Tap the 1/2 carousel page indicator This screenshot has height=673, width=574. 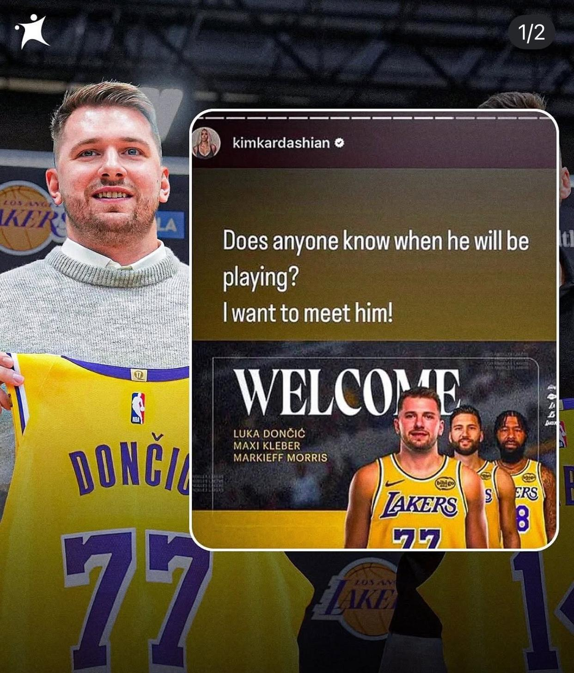(531, 32)
